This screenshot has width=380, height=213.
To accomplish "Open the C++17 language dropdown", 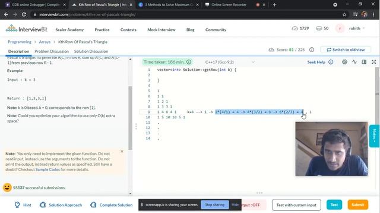I will (230, 62).
